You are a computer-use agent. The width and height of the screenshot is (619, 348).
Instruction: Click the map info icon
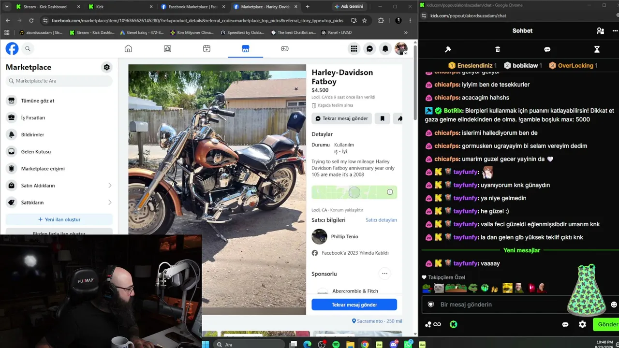390,192
